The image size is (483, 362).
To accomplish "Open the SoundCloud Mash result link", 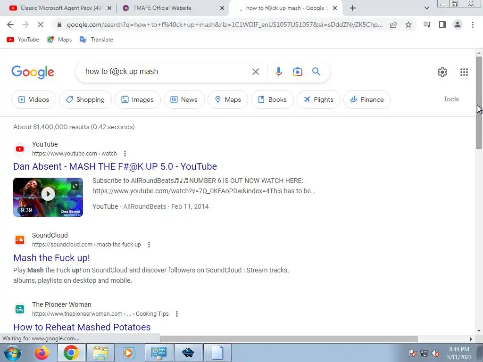I will tap(51, 258).
